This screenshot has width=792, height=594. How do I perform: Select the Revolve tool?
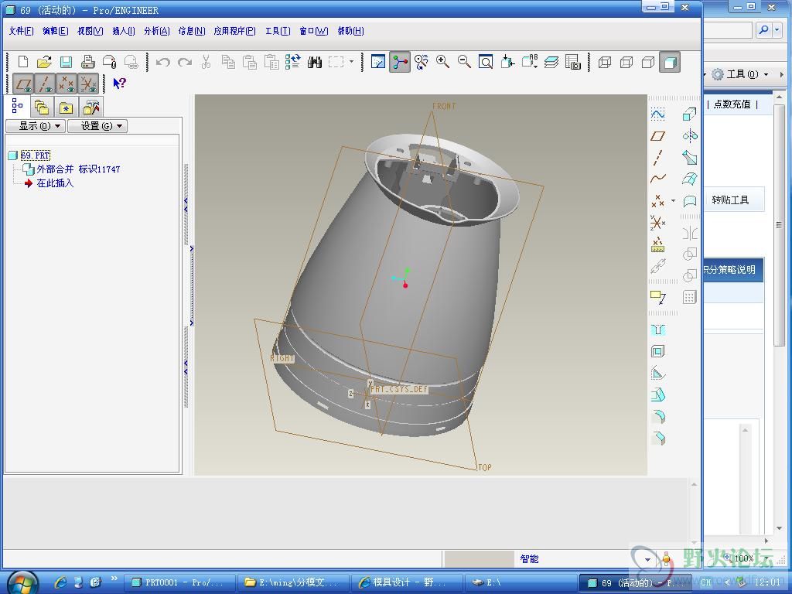tap(689, 136)
